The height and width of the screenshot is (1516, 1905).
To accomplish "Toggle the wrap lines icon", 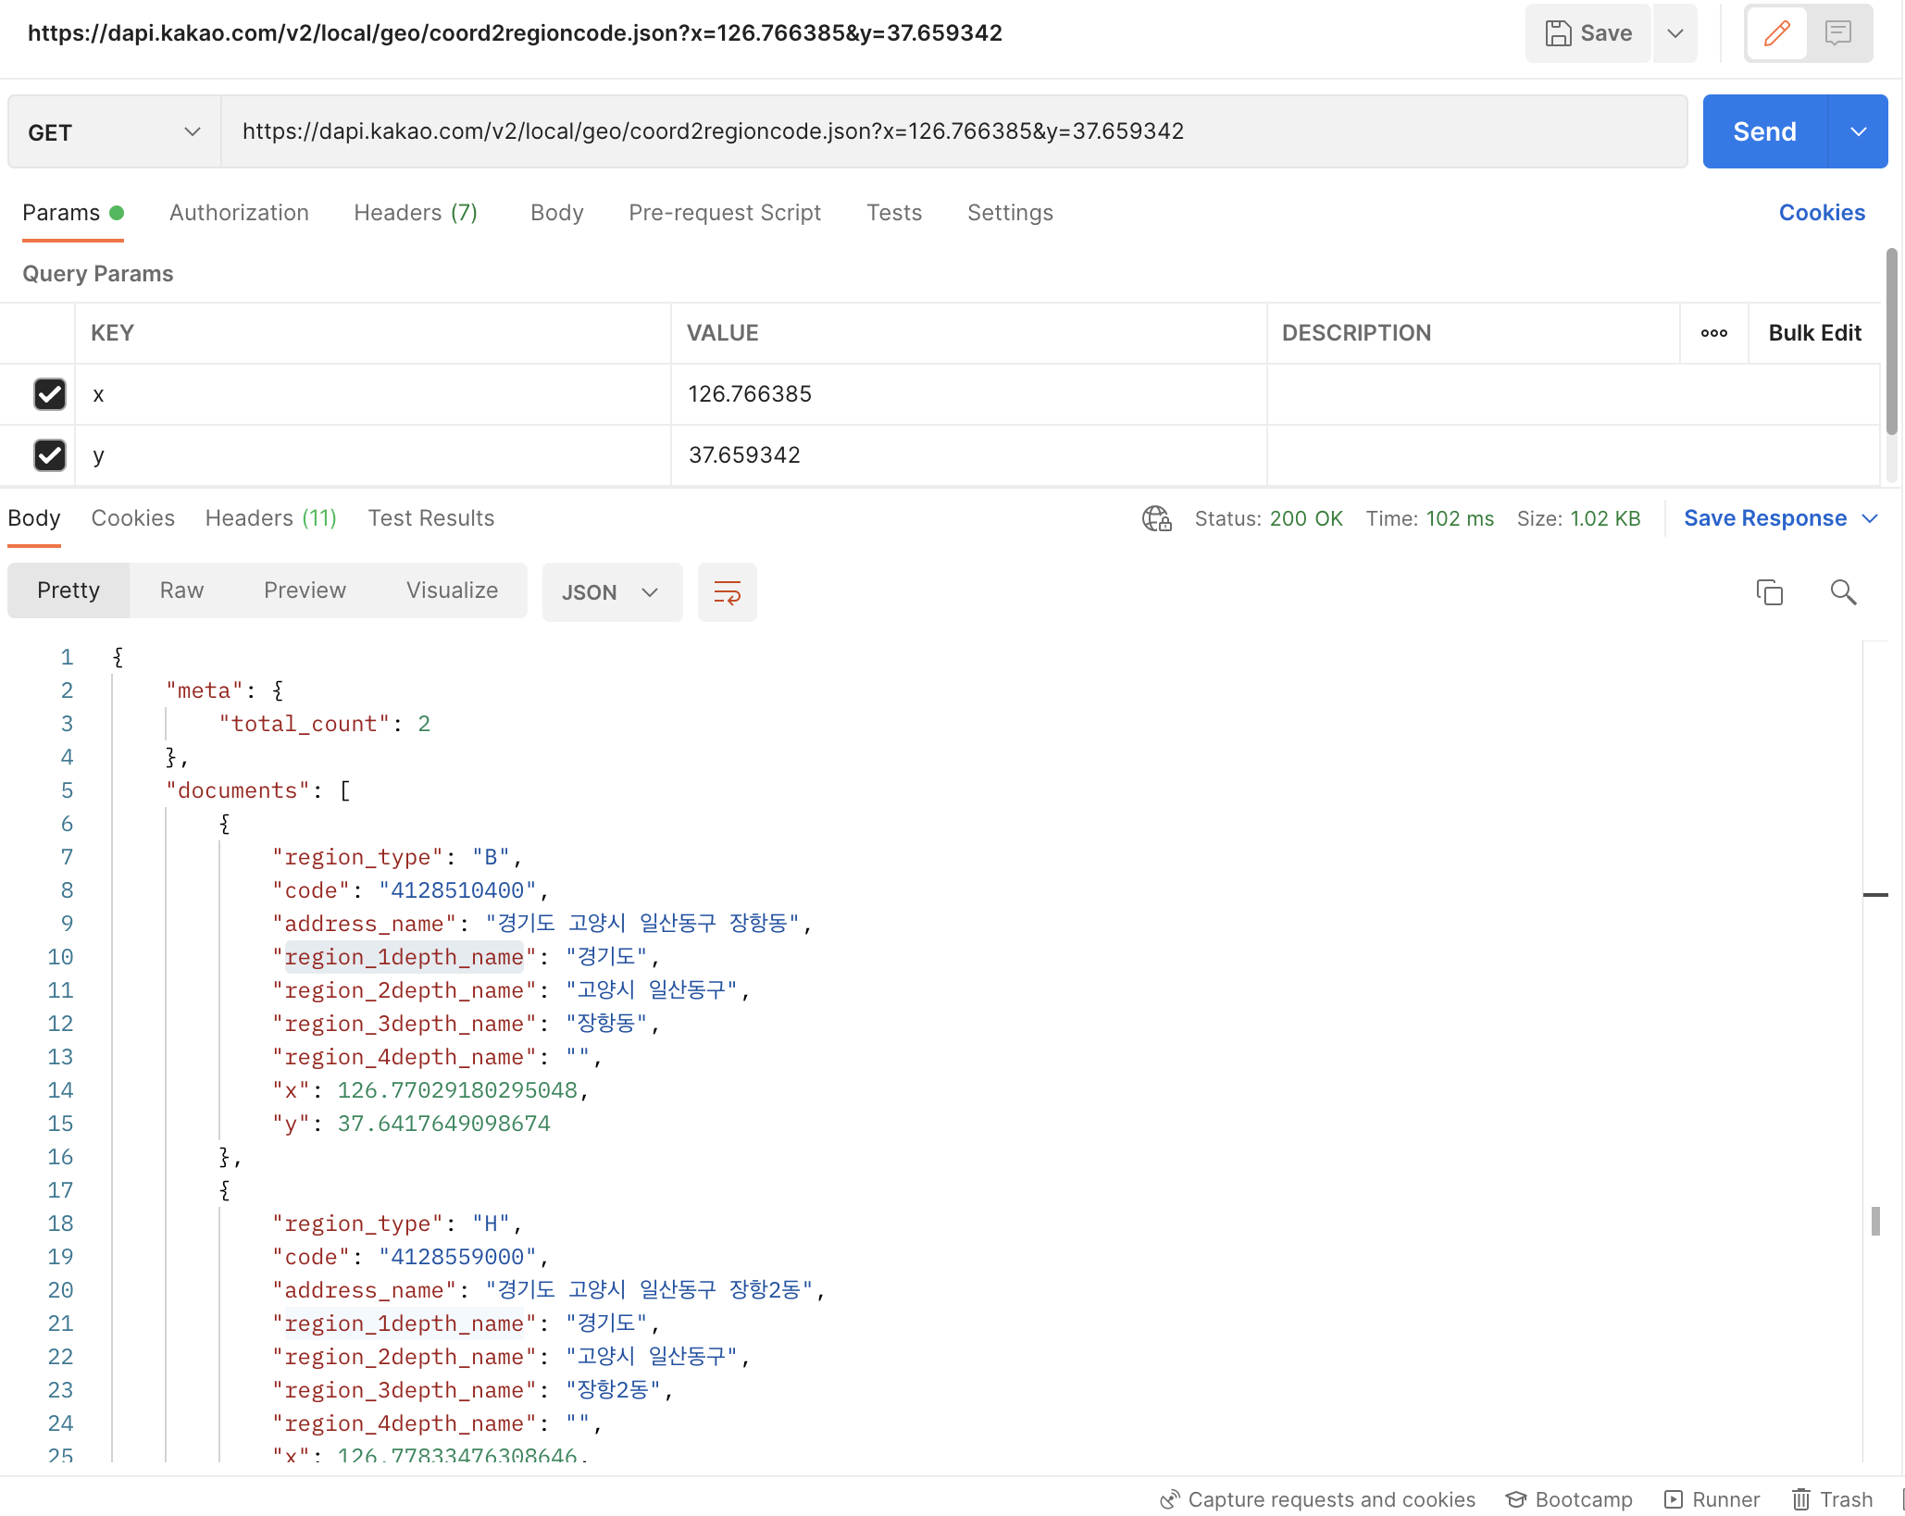I will pyautogui.click(x=727, y=592).
